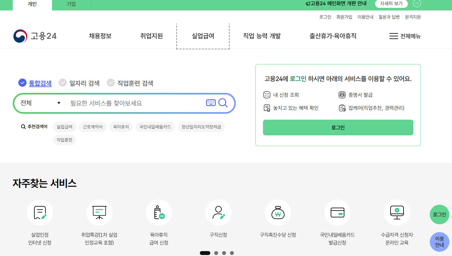
Task: Open 수급자격 신청자 온라인 교육 icon
Action: 397,213
